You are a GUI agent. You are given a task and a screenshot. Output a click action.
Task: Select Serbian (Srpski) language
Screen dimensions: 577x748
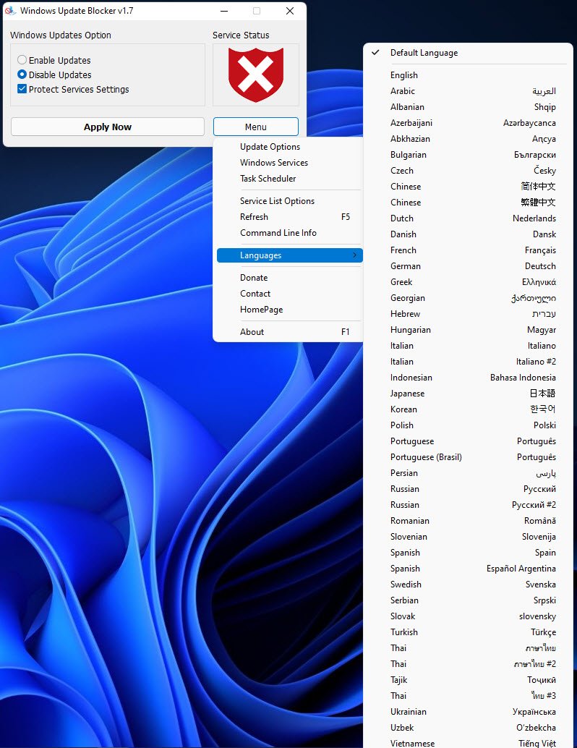tap(468, 600)
